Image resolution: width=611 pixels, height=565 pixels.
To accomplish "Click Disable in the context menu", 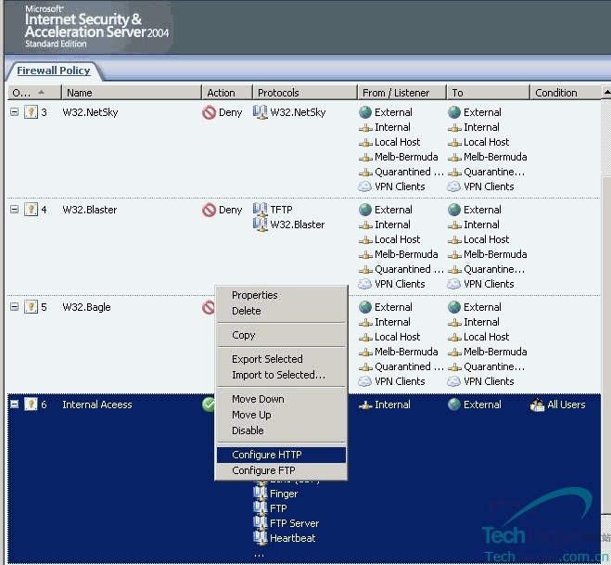I will point(248,430).
